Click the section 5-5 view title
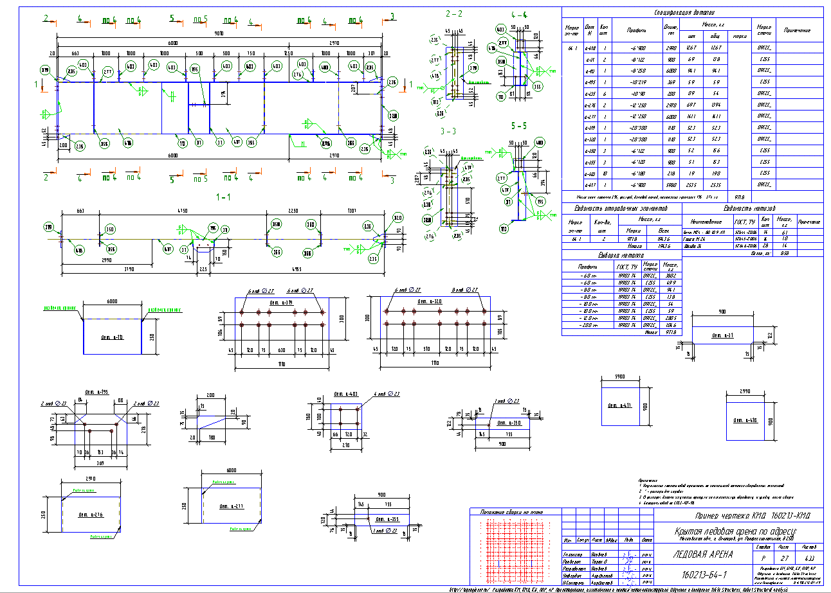This screenshot has height=593, width=831. (518, 126)
